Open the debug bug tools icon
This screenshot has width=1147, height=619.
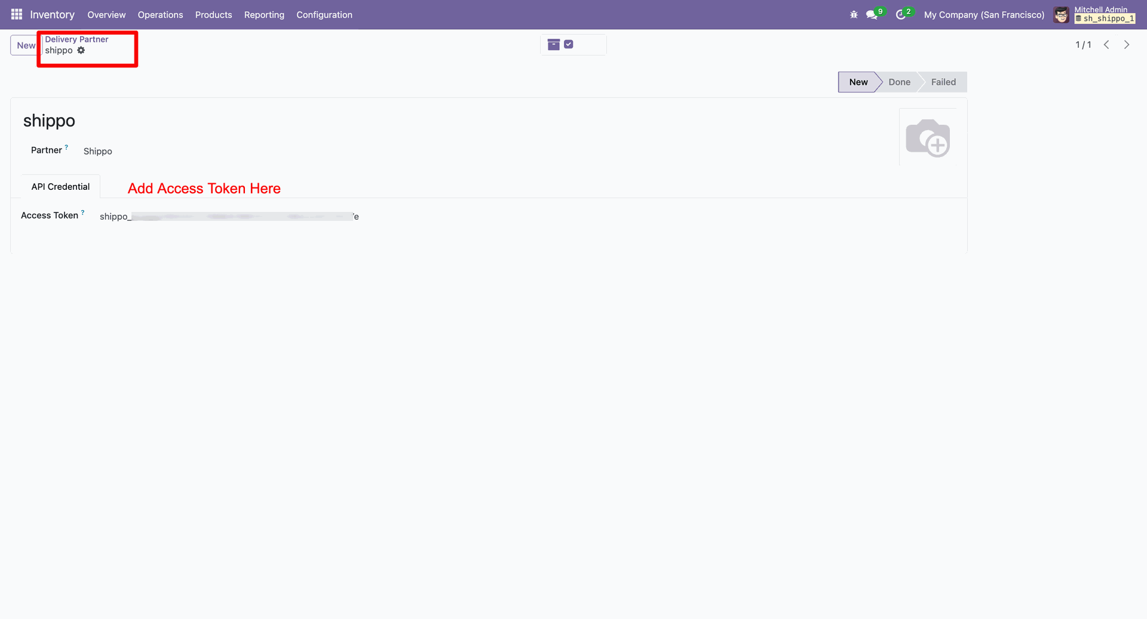coord(854,14)
